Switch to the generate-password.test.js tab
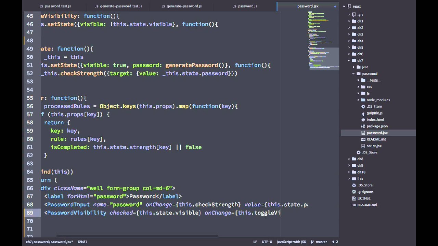 118,6
